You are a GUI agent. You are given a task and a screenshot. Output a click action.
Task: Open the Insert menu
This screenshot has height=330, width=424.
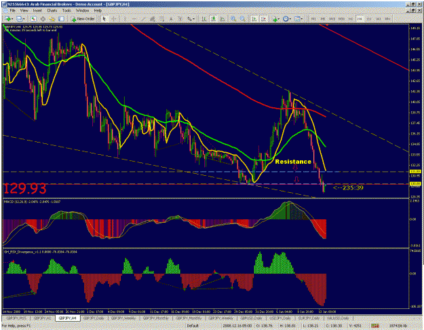37,11
